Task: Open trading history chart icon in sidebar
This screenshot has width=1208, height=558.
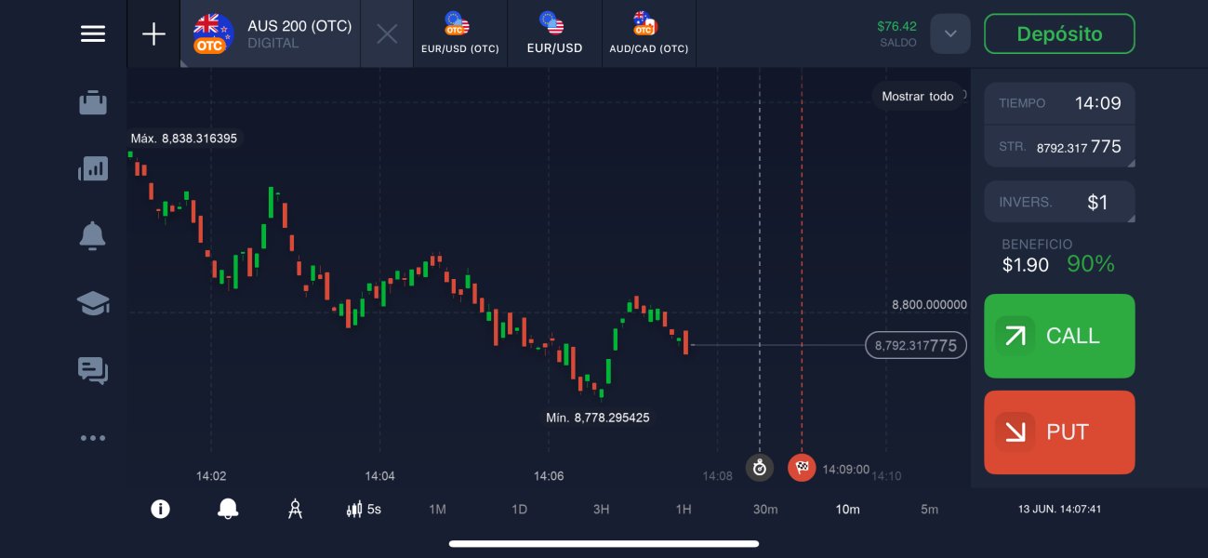Action: pyautogui.click(x=93, y=168)
